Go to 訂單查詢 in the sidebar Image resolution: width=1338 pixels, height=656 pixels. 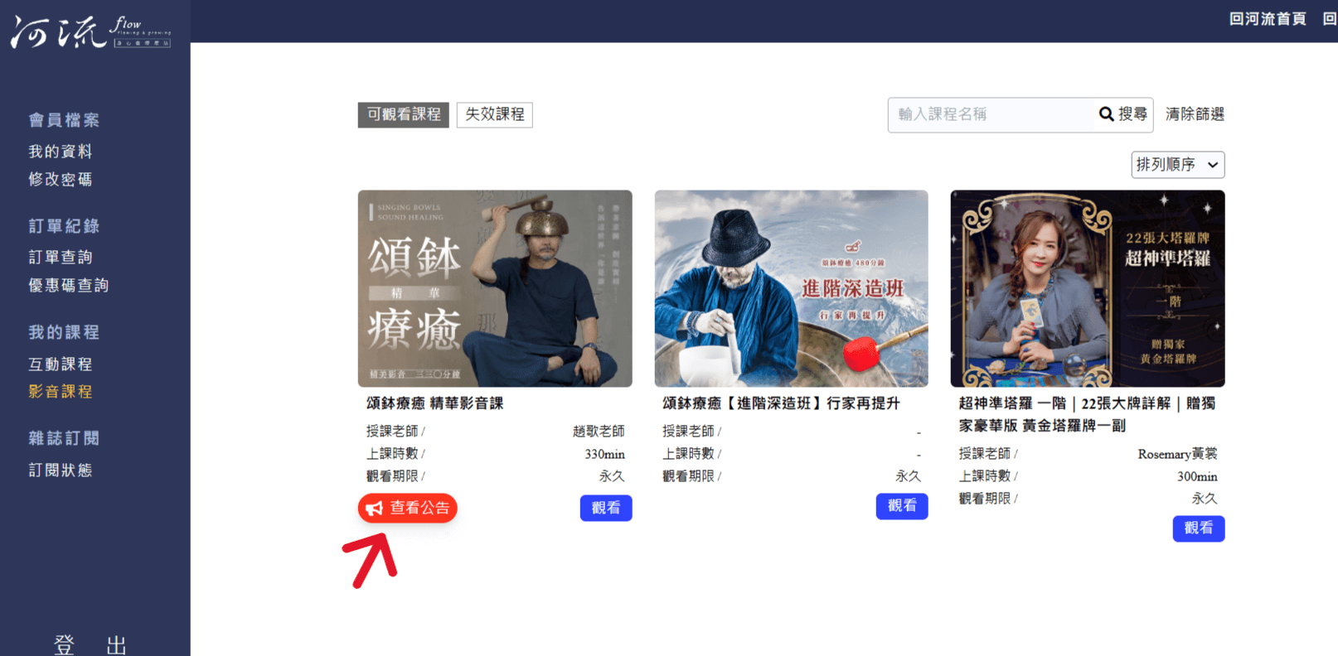[x=61, y=258]
